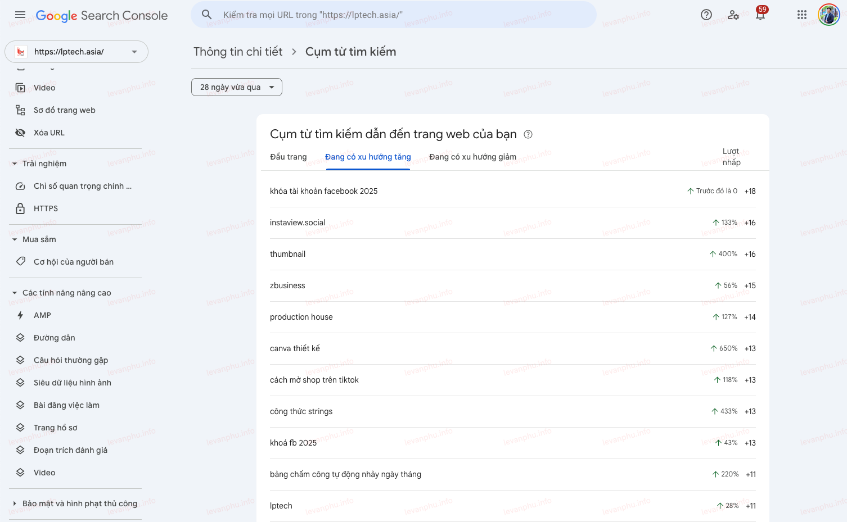Click the Video enhancements layers icon
This screenshot has width=847, height=522.
click(20, 473)
